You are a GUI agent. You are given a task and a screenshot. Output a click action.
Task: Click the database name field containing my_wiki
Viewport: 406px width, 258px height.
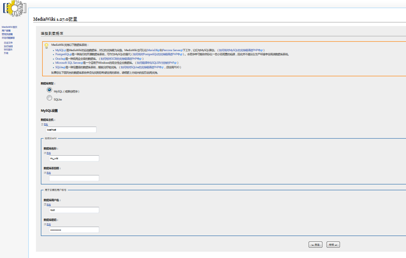click(x=74, y=158)
